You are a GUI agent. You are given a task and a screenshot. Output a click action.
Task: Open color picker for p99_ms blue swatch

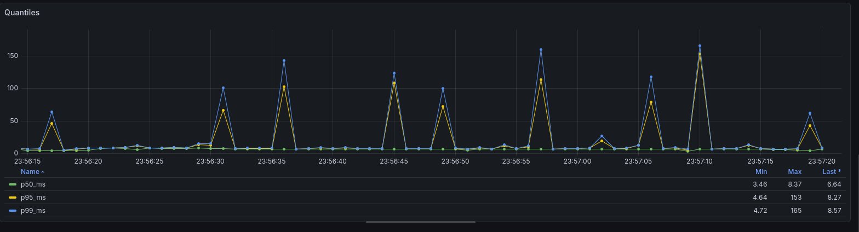coord(13,211)
